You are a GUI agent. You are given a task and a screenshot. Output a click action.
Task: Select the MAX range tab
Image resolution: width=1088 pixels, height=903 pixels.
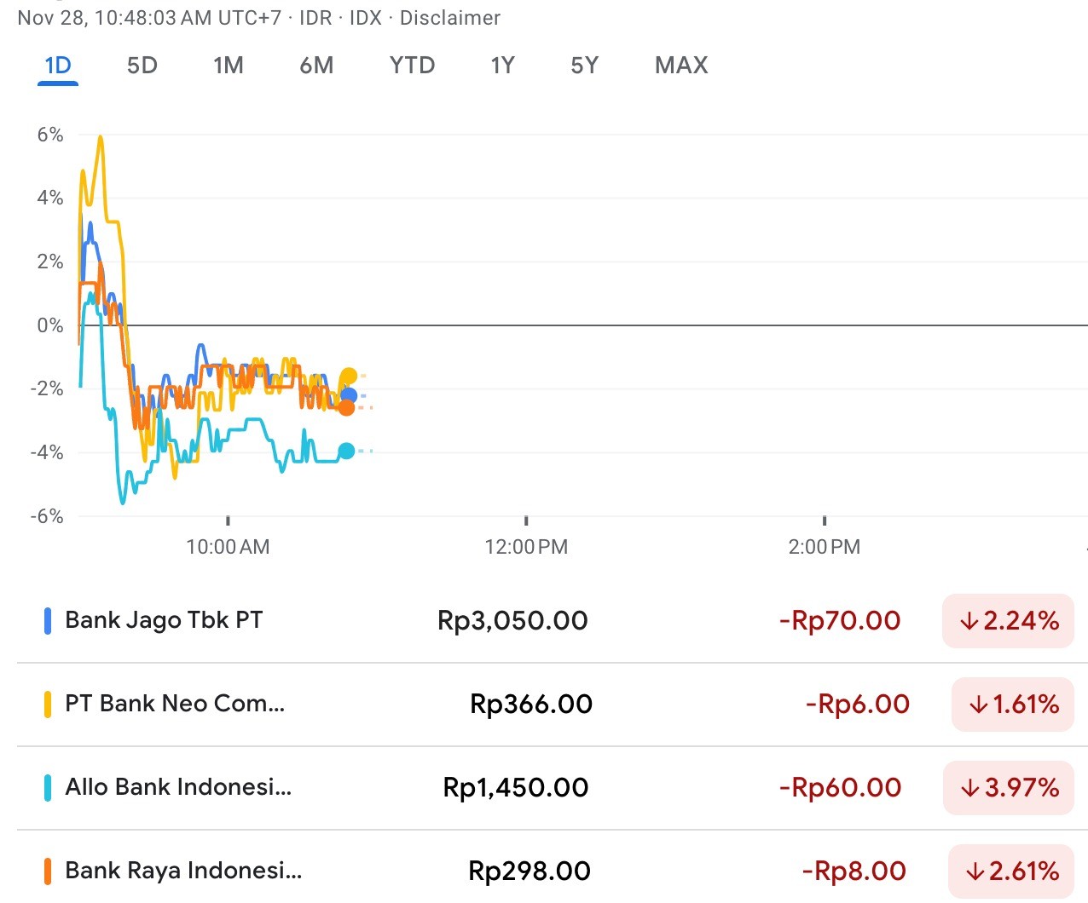point(681,66)
